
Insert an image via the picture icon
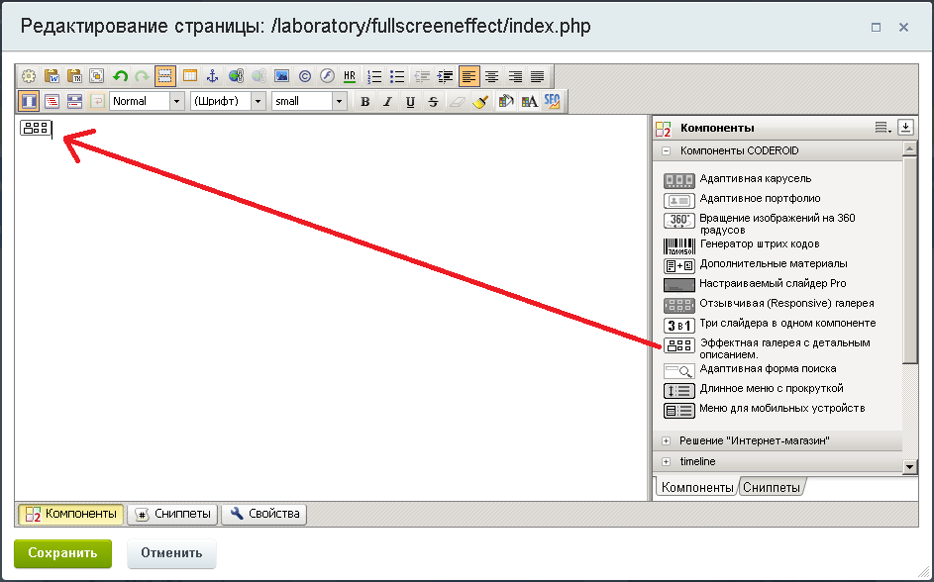coord(281,76)
